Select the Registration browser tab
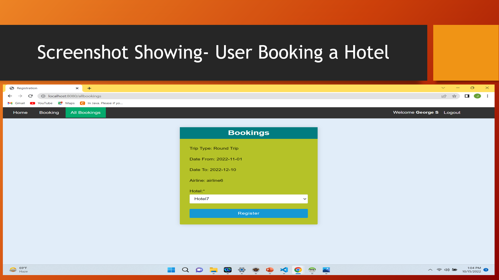Screen dimensions: 499x280 tap(44, 88)
